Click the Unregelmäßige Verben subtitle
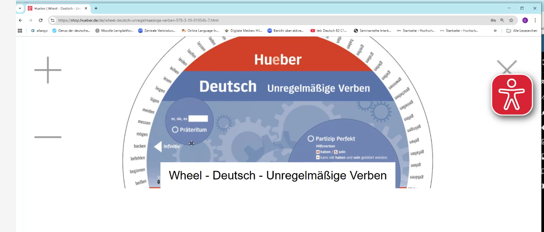 319,89
